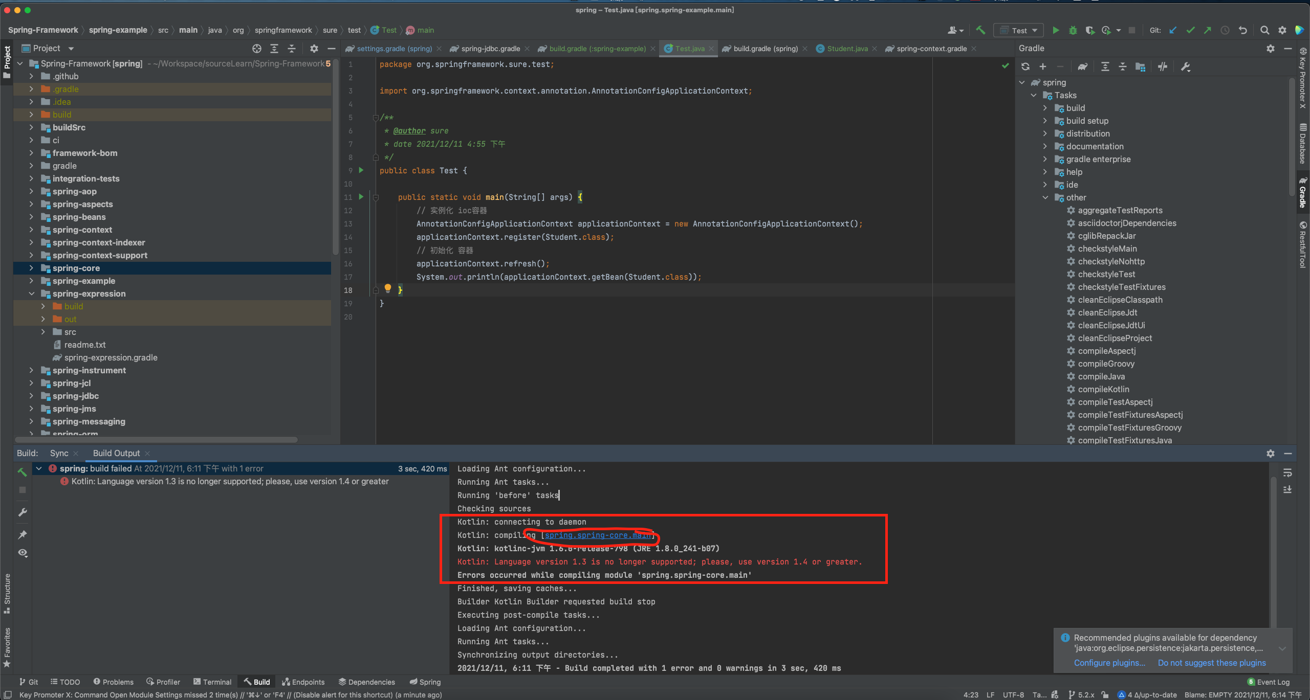
Task: Click the spring.spring-core.main output link
Action: 597,535
